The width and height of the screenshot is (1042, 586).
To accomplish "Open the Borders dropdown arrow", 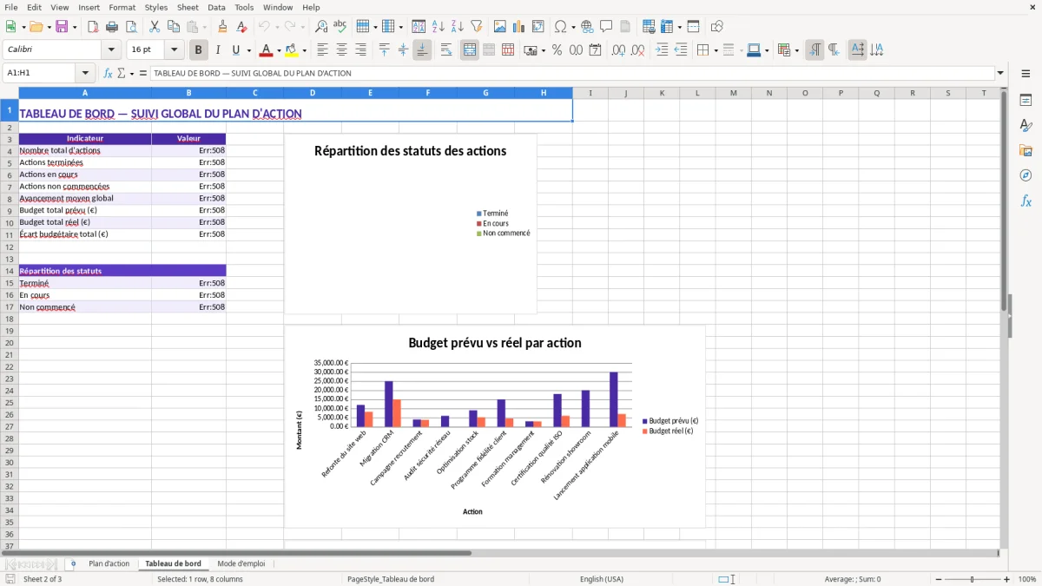I will 715,50.
